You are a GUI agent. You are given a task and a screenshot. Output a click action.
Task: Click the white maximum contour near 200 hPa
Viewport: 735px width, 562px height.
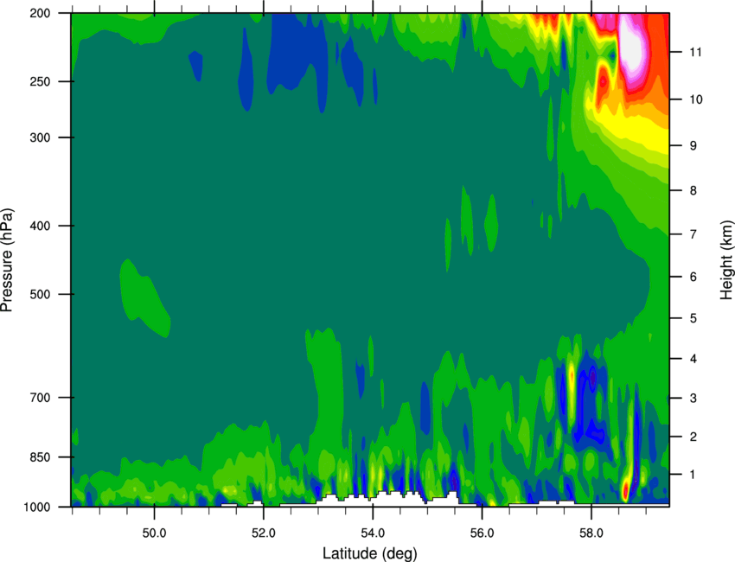pyautogui.click(x=632, y=45)
